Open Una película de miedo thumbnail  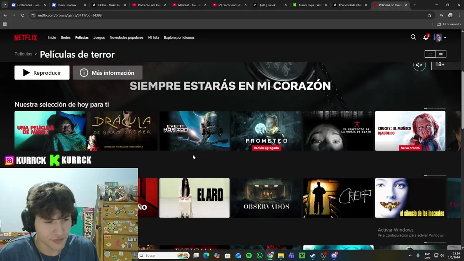click(50, 131)
